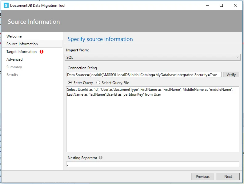Screen dimensions: 244x184
Task: Click into the Connection String field
Action: [x=144, y=75]
